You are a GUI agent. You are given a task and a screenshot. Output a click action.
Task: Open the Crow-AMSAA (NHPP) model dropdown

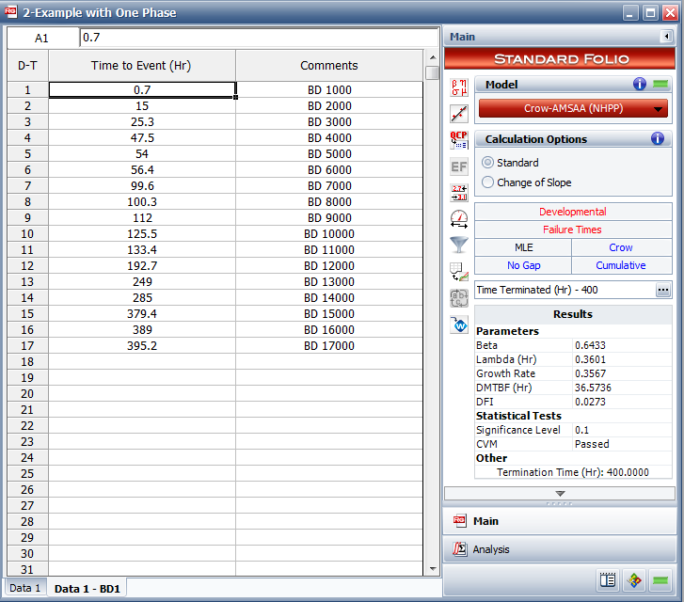click(573, 108)
